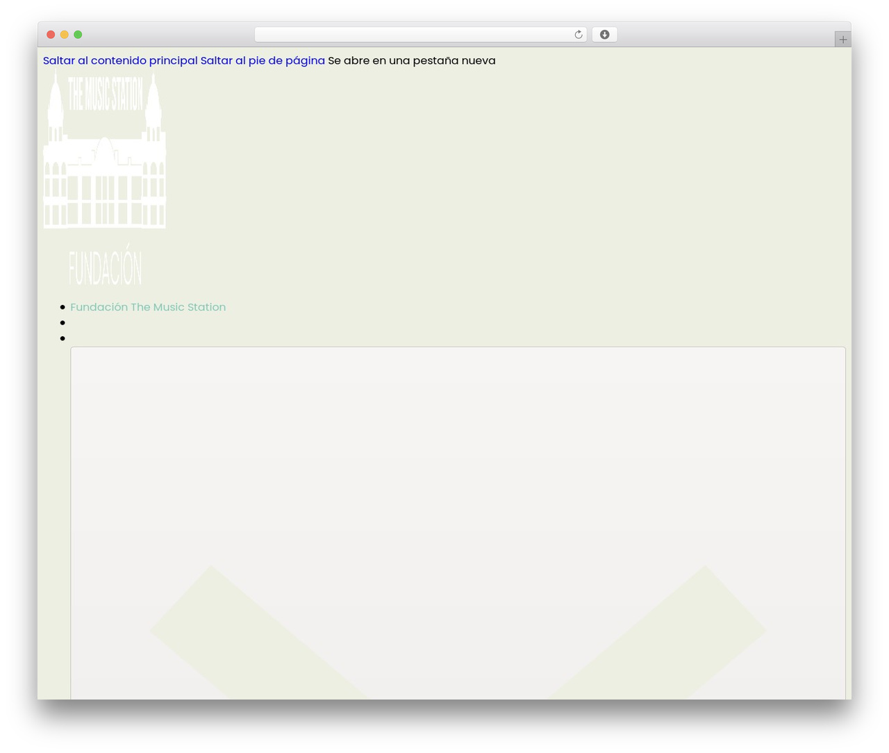Minimize the window using the yellow button
This screenshot has height=753, width=889.
65,35
